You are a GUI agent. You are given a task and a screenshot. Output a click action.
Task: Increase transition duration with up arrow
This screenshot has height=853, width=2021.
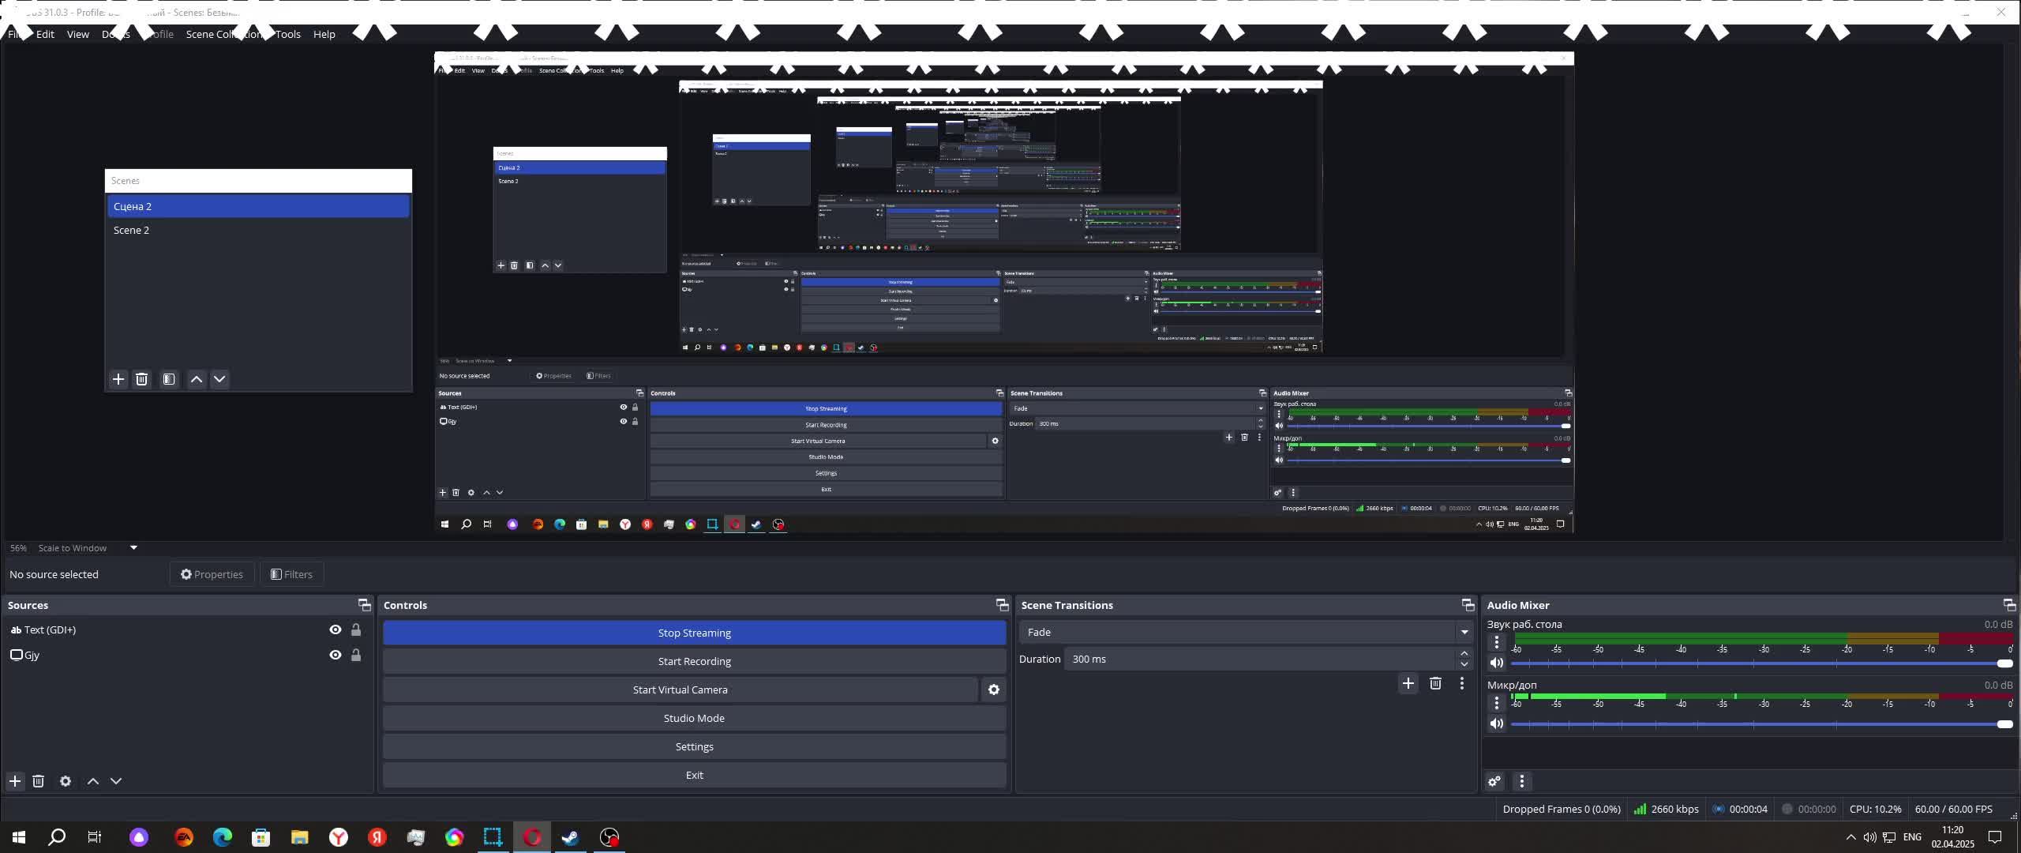[x=1464, y=653]
